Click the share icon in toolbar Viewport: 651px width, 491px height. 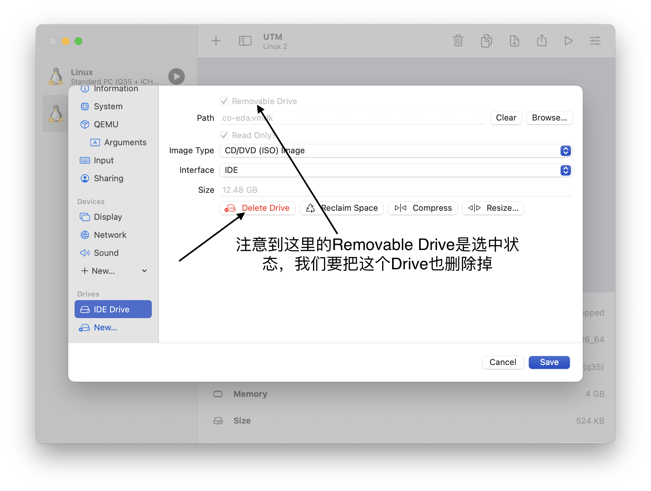[542, 41]
